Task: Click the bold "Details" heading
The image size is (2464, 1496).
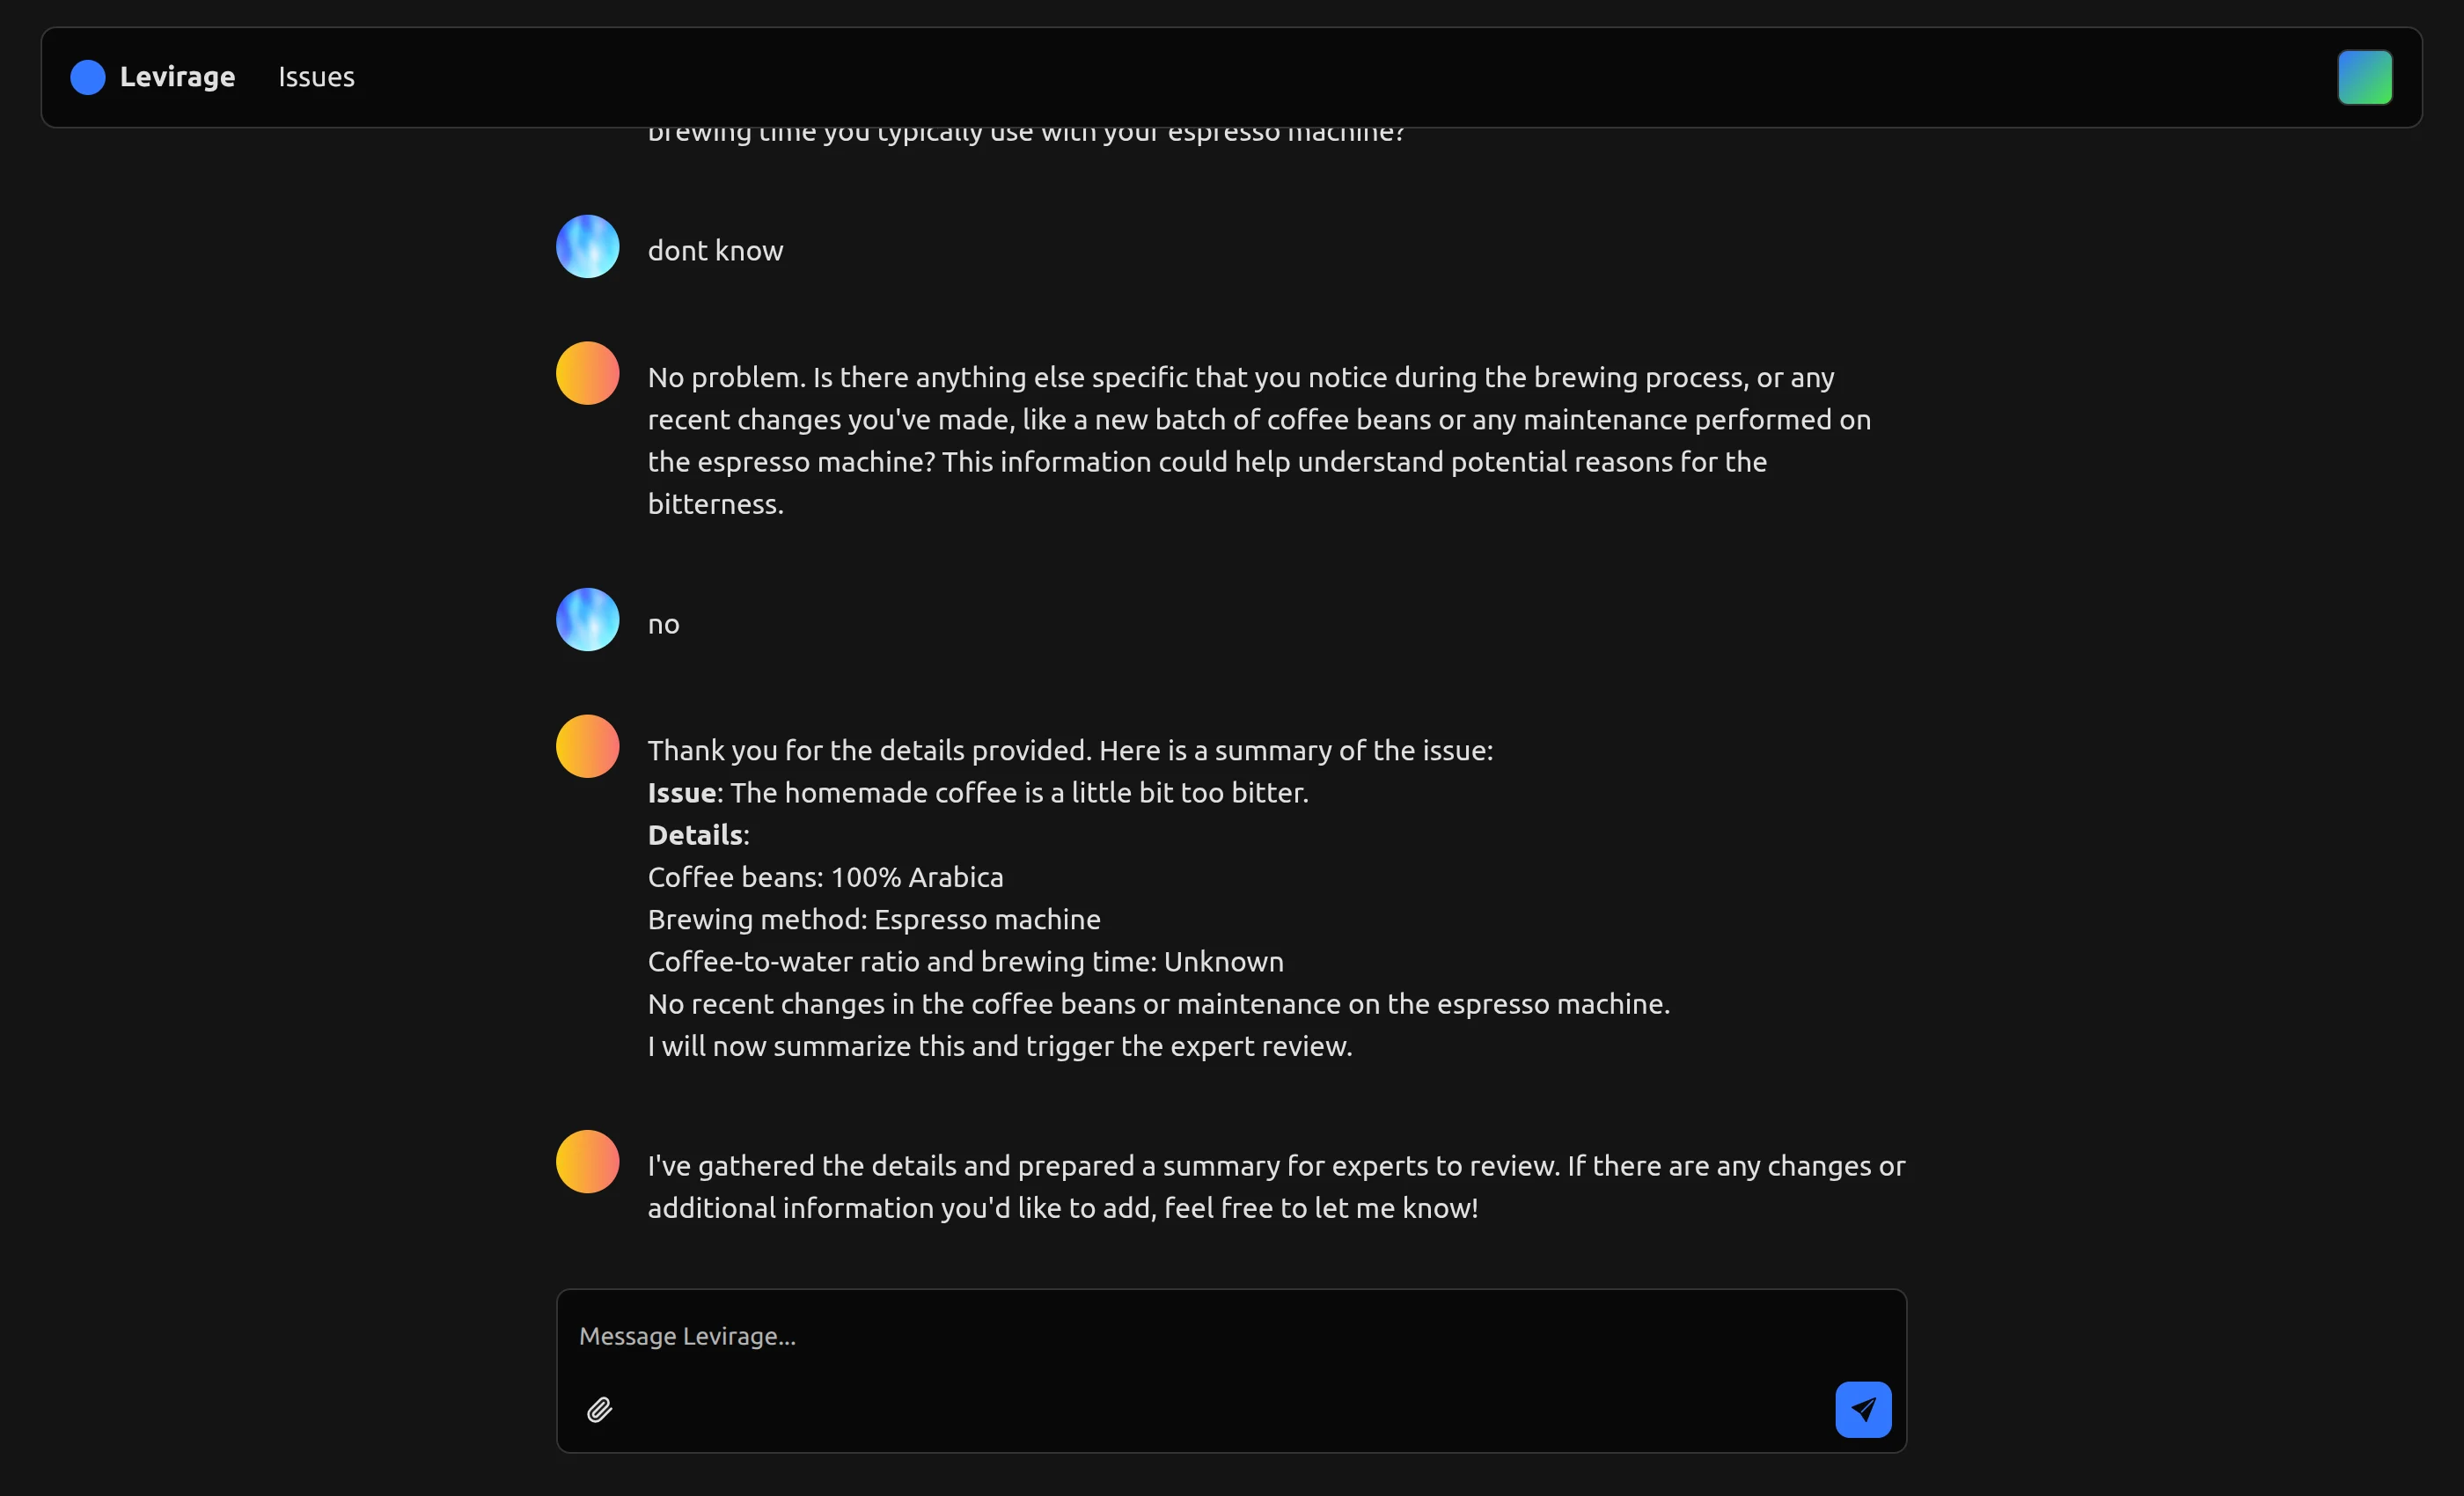Action: (695, 835)
